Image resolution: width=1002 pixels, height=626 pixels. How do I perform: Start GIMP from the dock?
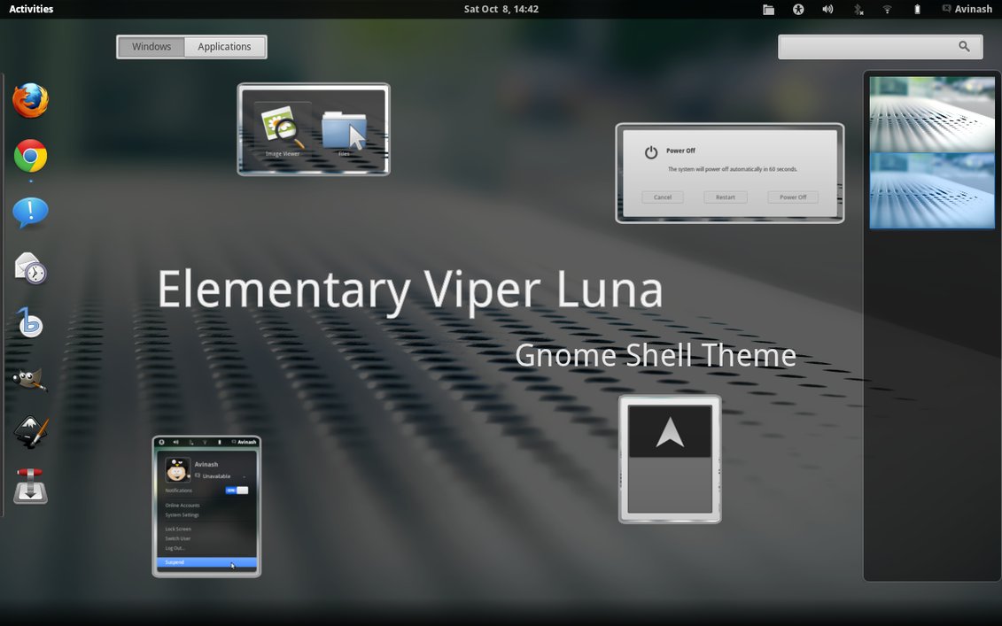coord(30,378)
